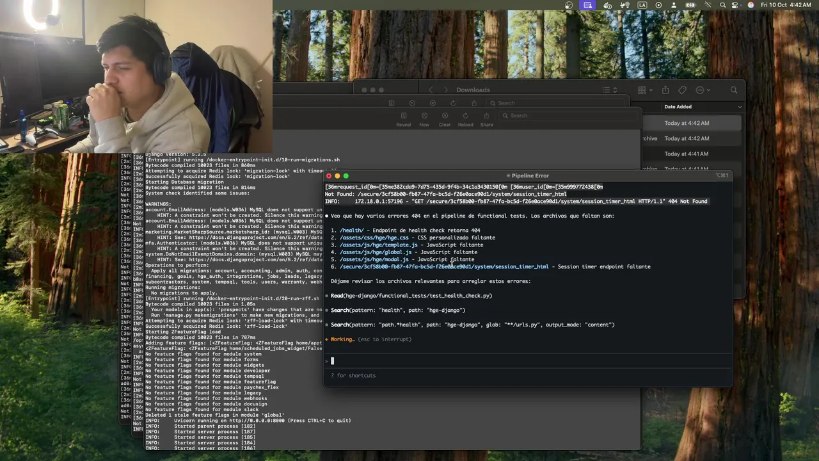Screen dimensions: 819x461
Task: Click the play circle menu bar icon
Action: [x=658, y=5]
